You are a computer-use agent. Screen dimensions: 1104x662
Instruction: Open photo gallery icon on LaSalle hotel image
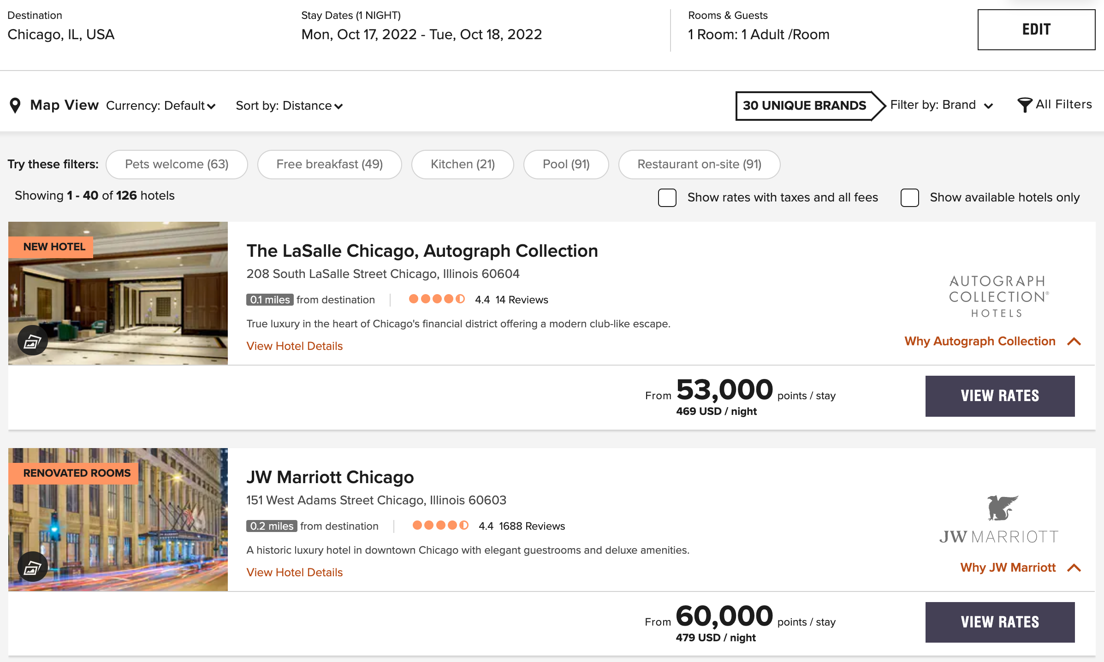pyautogui.click(x=32, y=340)
